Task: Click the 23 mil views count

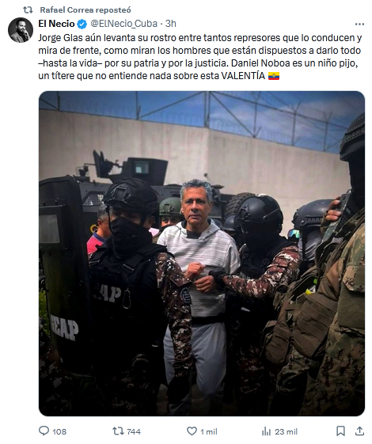Action: point(286,431)
